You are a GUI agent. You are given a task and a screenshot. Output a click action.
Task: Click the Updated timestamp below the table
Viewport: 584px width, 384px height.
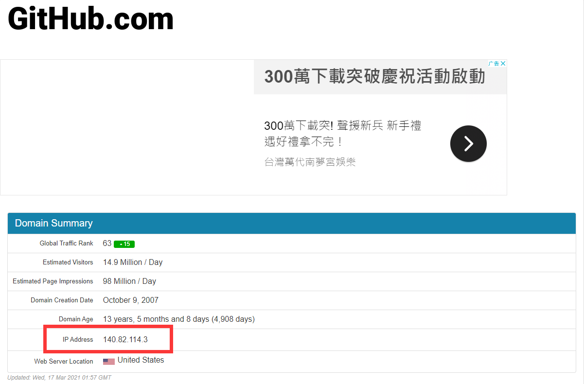click(x=59, y=378)
